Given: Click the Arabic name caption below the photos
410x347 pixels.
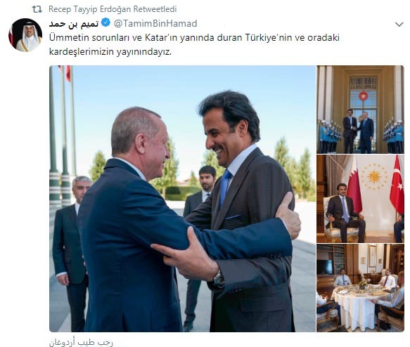Looking at the screenshot, I should click(x=82, y=342).
